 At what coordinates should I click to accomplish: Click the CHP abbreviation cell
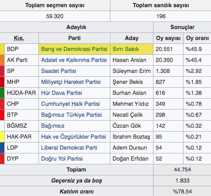point(22,104)
